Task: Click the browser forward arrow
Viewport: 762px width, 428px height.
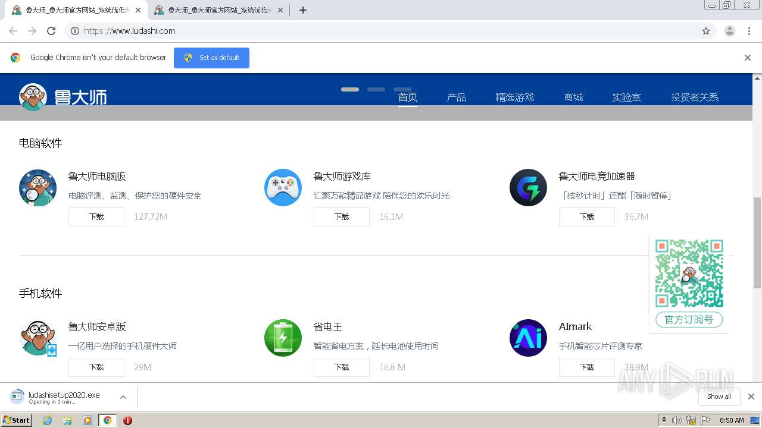Action: [x=32, y=31]
